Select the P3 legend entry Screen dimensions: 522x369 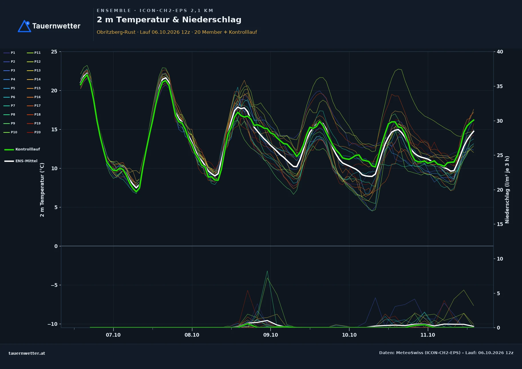coord(9,70)
